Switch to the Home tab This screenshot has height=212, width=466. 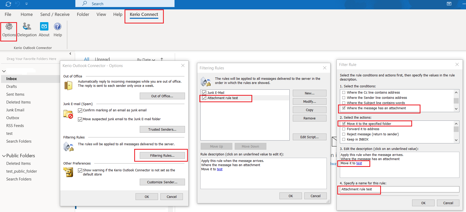(x=27, y=15)
